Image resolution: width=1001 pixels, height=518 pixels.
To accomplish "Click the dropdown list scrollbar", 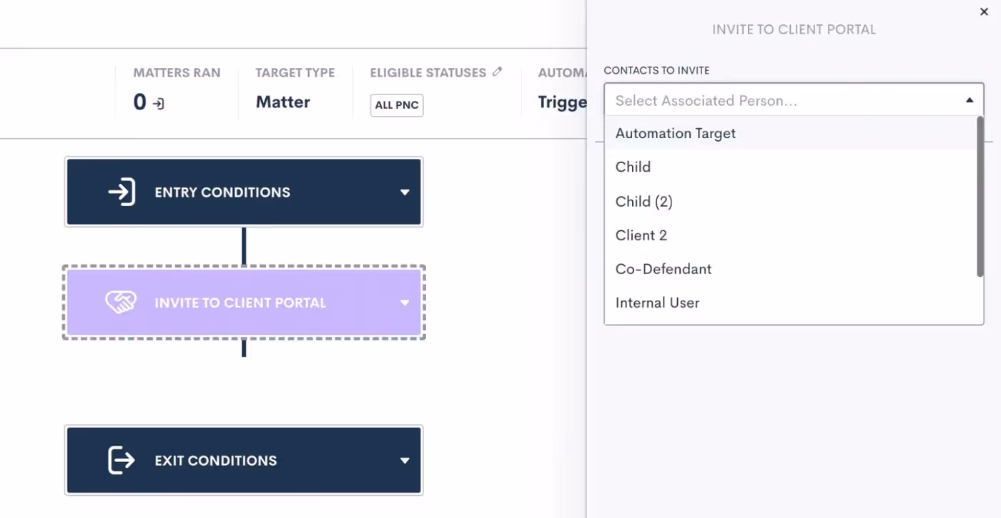I will 980,197.
